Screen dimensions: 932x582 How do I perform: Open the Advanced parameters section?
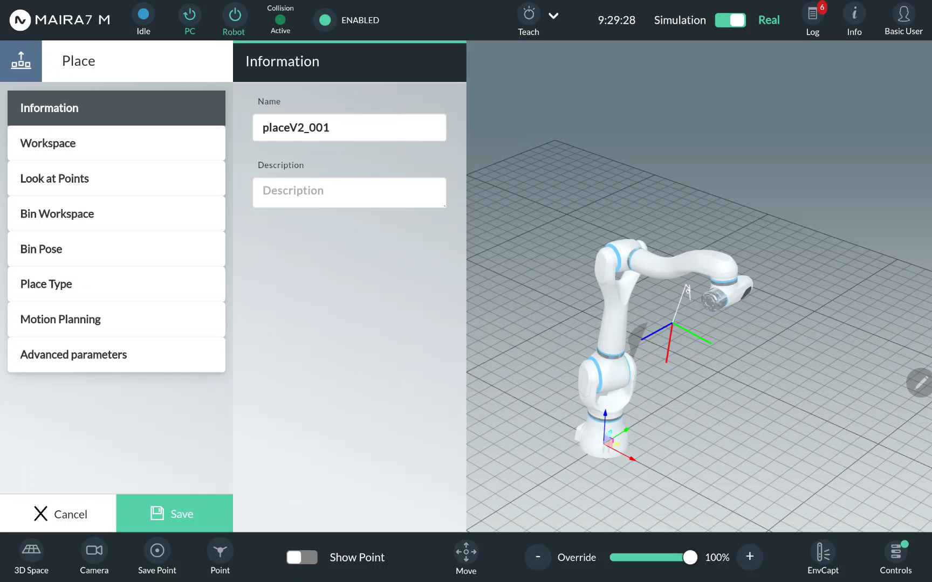click(x=116, y=355)
